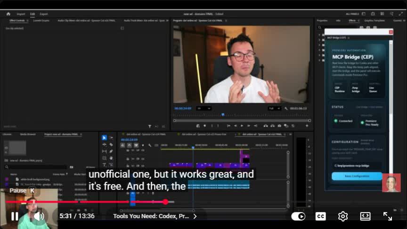Select the Ripple Edit tool
This screenshot has width=407, height=229.
click(x=104, y=144)
